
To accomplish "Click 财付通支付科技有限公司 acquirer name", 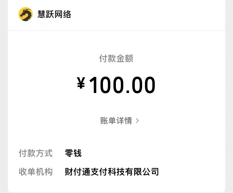I will tap(112, 172).
